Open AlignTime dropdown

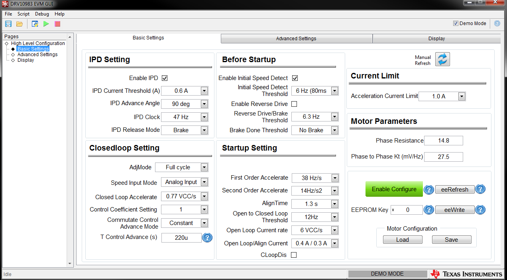pos(315,204)
